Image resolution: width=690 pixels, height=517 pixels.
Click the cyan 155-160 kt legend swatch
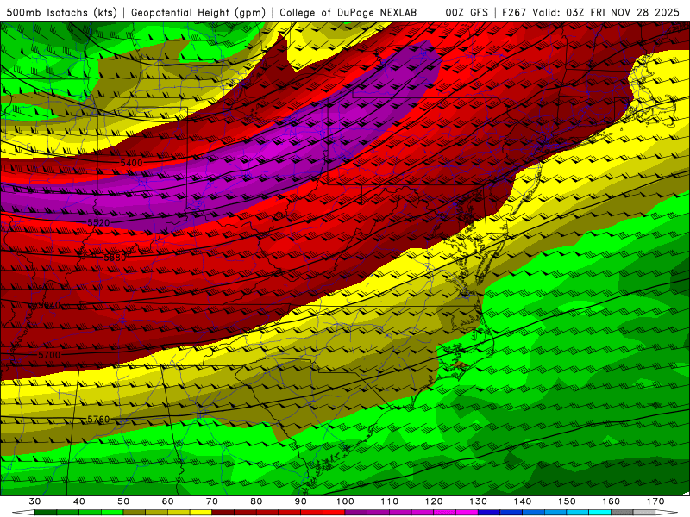600,513
